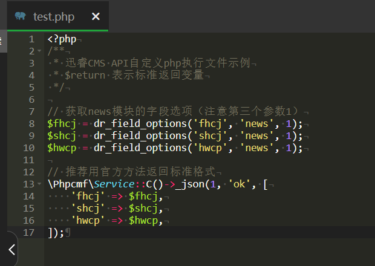Viewport: 375px width, 266px height.
Task: Click the closing ']);' on line 17
Action: click(x=56, y=233)
